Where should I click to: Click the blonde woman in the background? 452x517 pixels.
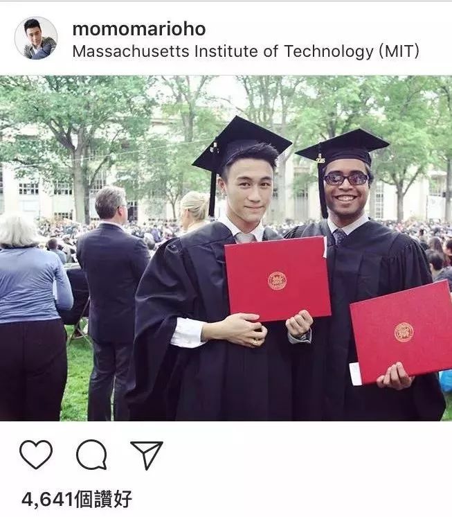[x=195, y=211]
